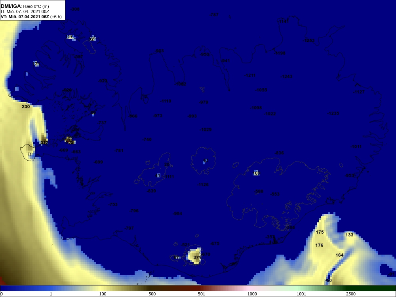The image size is (396, 297).
Task: Click the -699 map value
Action: [98, 162]
